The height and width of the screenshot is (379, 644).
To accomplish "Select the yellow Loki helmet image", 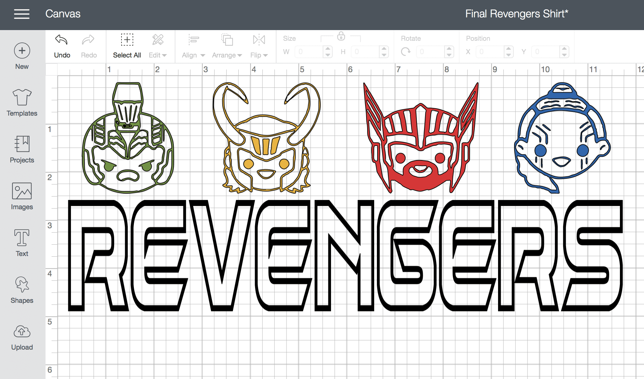I will click(x=266, y=138).
